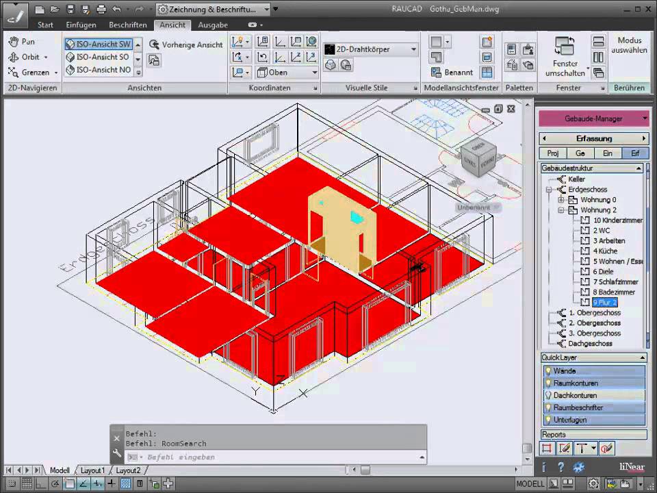Select room 10 Kinderzimmer in tree
This screenshot has width=657, height=493.
coord(617,220)
